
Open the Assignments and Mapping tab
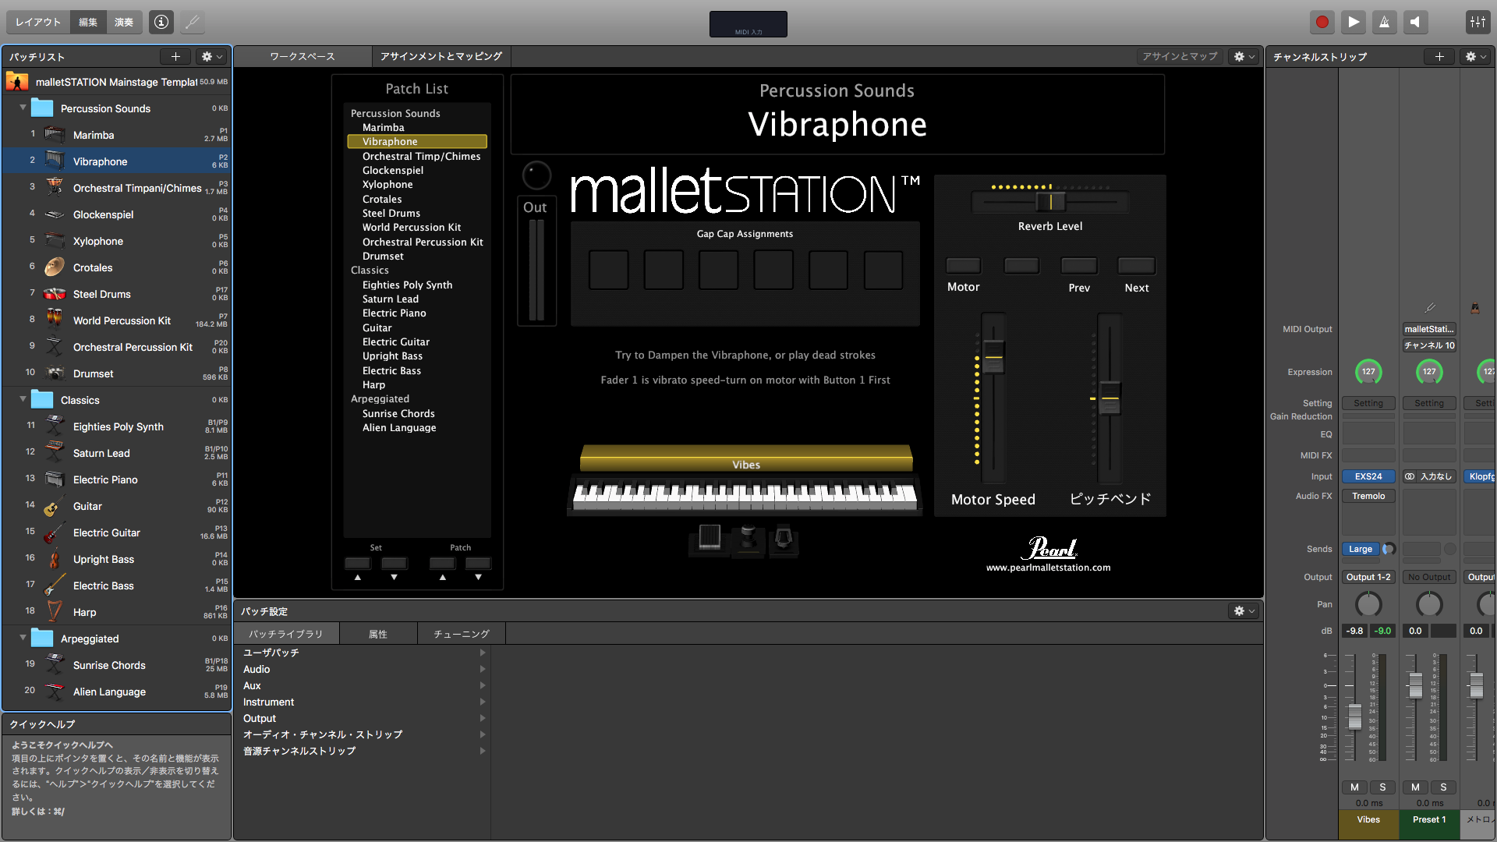441,56
